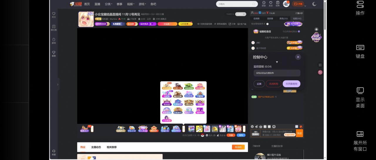Open 森林物语 in popup grid
376x160 pixels.
[189, 86]
